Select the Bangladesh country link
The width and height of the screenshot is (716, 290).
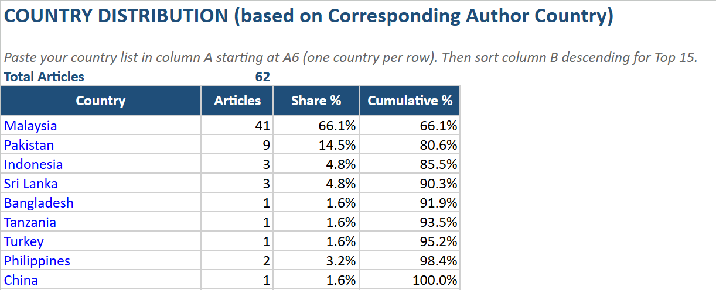tap(39, 203)
